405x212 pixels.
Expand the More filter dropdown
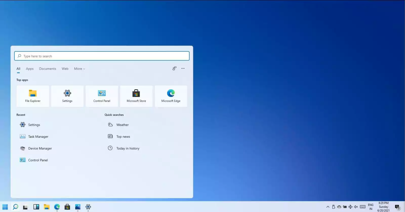coord(79,69)
